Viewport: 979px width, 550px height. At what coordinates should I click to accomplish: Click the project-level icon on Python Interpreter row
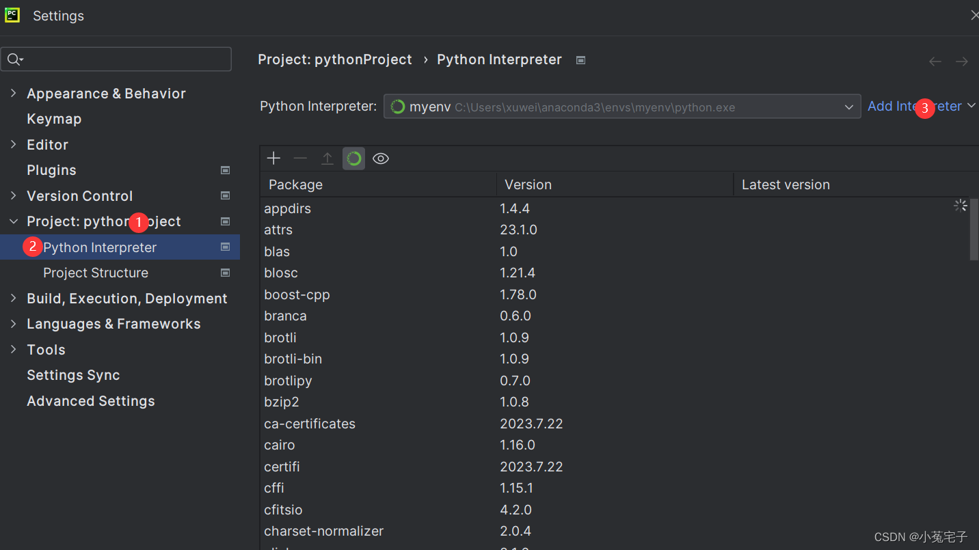click(226, 247)
